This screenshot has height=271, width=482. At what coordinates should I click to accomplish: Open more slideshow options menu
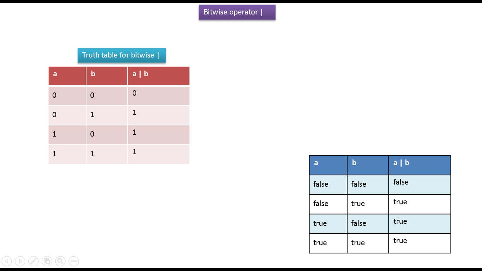click(x=74, y=261)
